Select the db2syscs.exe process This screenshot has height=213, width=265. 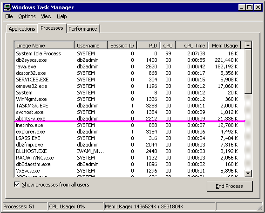click(x=129, y=60)
